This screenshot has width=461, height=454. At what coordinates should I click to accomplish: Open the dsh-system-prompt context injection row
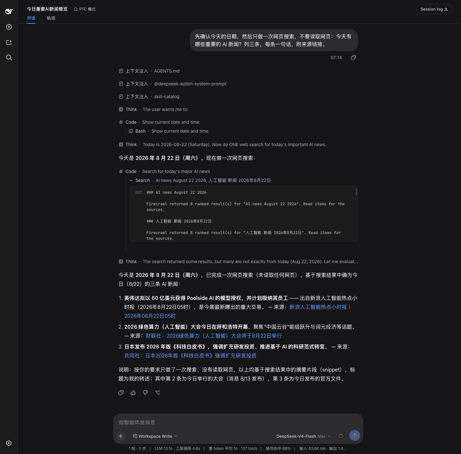[173, 84]
